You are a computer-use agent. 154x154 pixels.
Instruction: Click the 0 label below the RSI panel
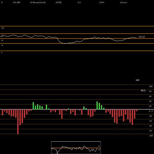pos(2,53)
